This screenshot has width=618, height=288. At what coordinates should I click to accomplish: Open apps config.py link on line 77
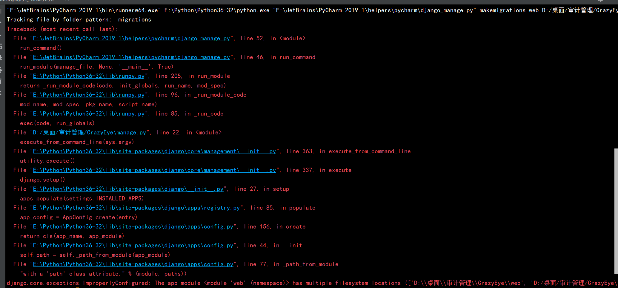coord(133,264)
